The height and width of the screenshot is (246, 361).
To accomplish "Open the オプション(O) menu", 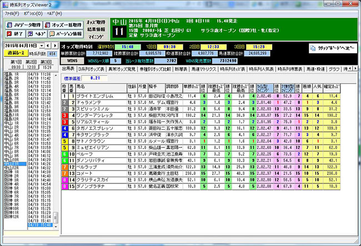I will pyautogui.click(x=33, y=12).
